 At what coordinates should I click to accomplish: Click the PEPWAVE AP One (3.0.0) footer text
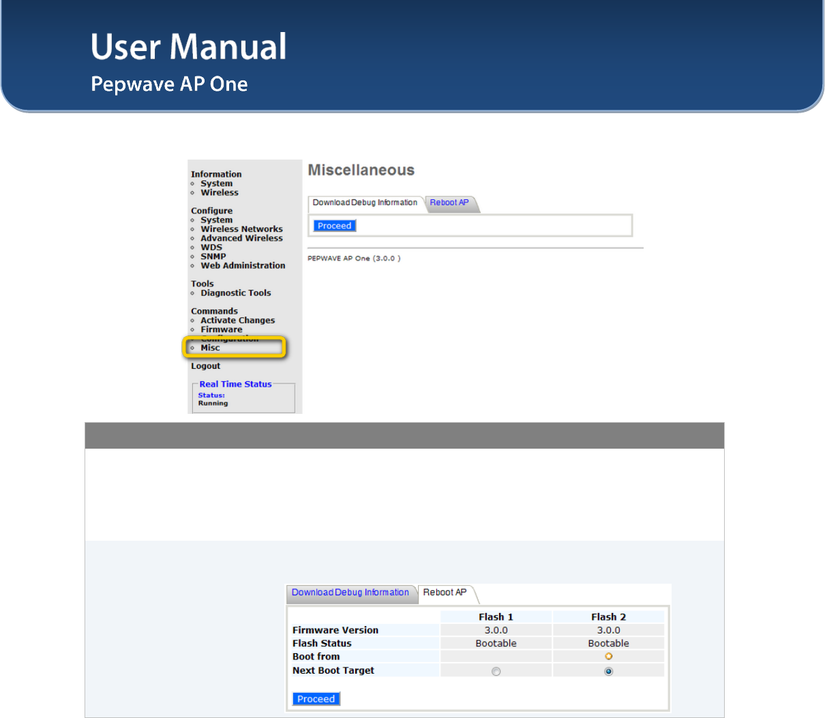[x=354, y=258]
